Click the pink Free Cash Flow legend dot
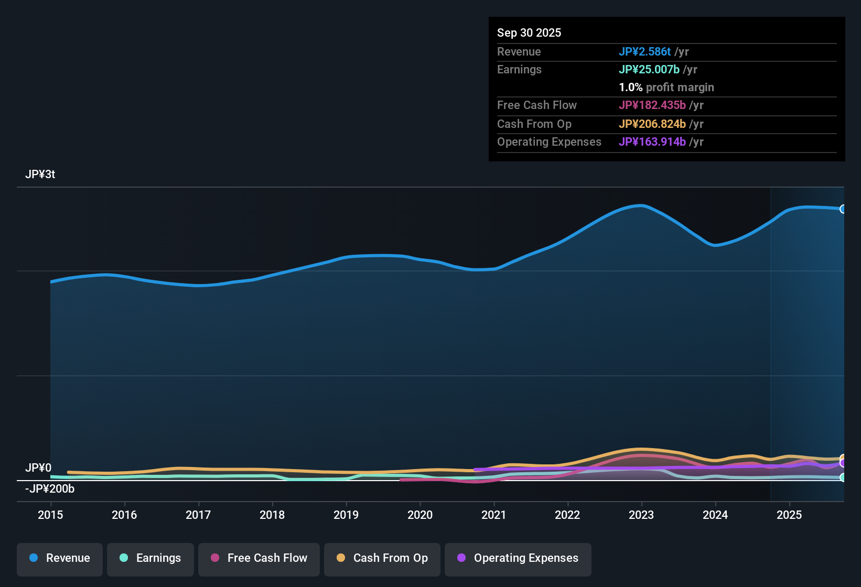861x587 pixels. click(x=214, y=558)
